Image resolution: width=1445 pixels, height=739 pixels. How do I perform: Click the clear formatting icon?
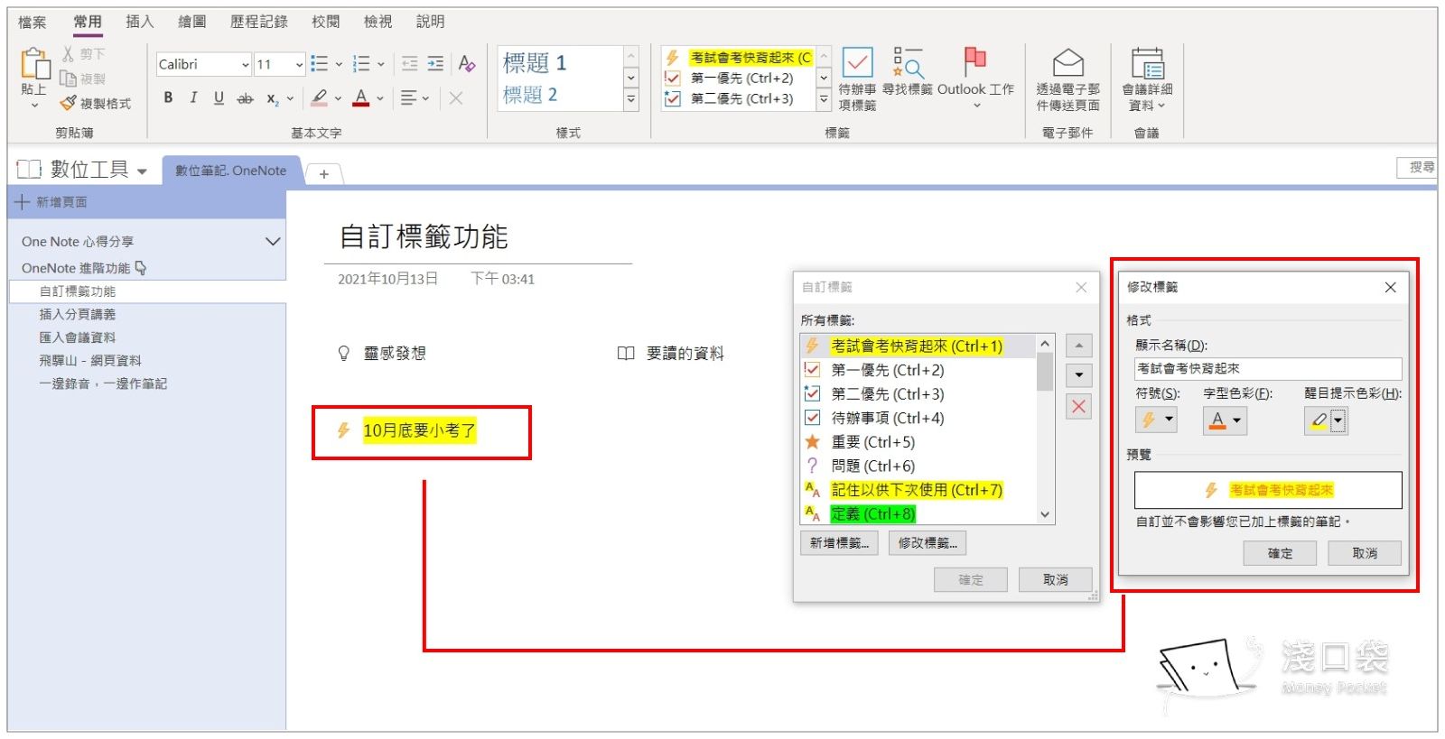[x=467, y=64]
